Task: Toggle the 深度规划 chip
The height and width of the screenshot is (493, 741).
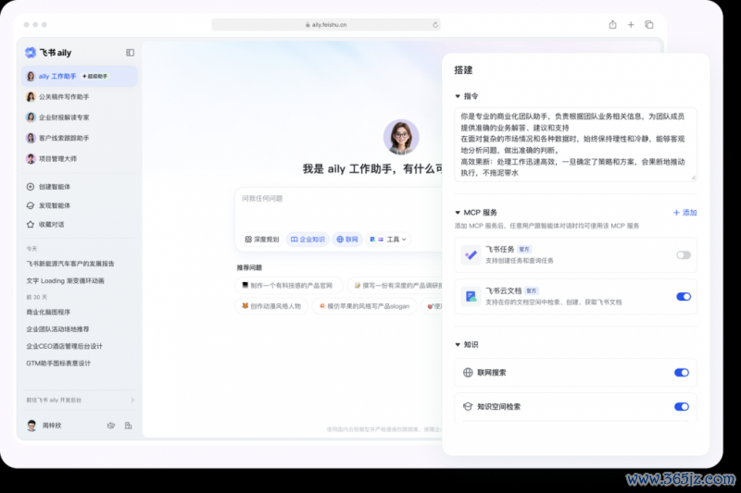Action: [262, 240]
